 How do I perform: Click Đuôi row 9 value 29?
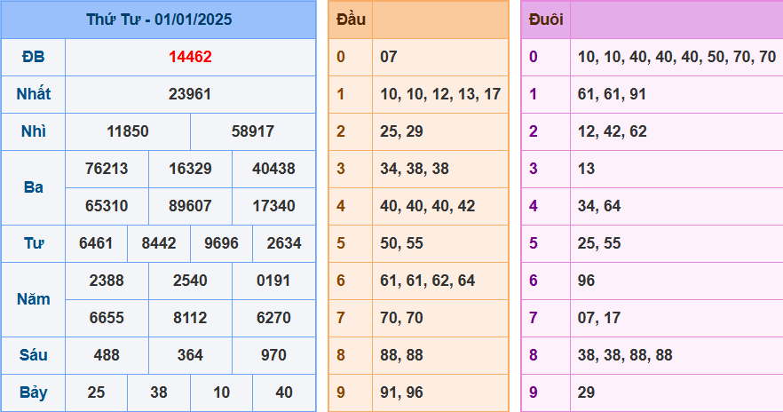[586, 392]
